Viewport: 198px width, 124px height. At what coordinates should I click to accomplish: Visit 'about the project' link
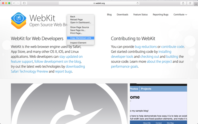[160, 61]
